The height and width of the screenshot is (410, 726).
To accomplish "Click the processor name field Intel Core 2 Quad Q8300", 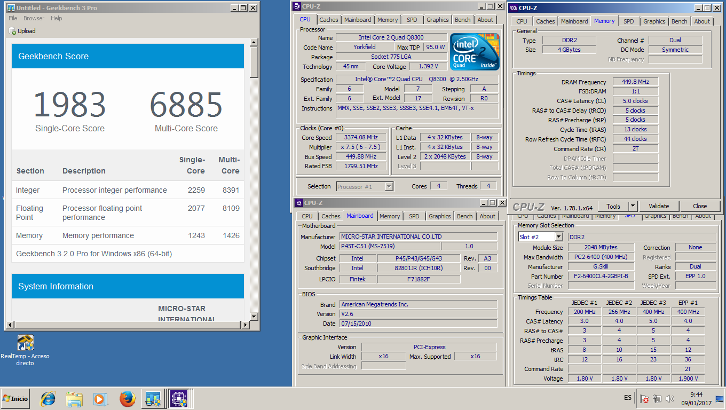I will tap(392, 37).
